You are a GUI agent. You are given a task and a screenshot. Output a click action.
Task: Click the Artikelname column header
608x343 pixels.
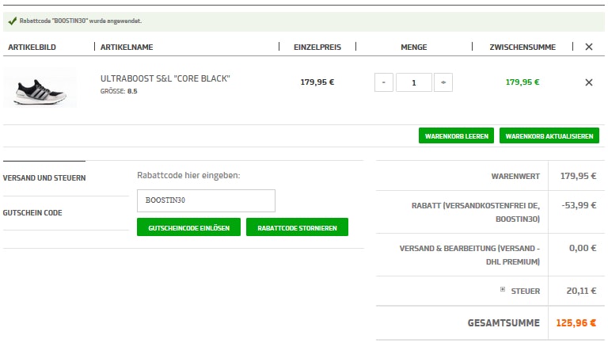pyautogui.click(x=127, y=48)
